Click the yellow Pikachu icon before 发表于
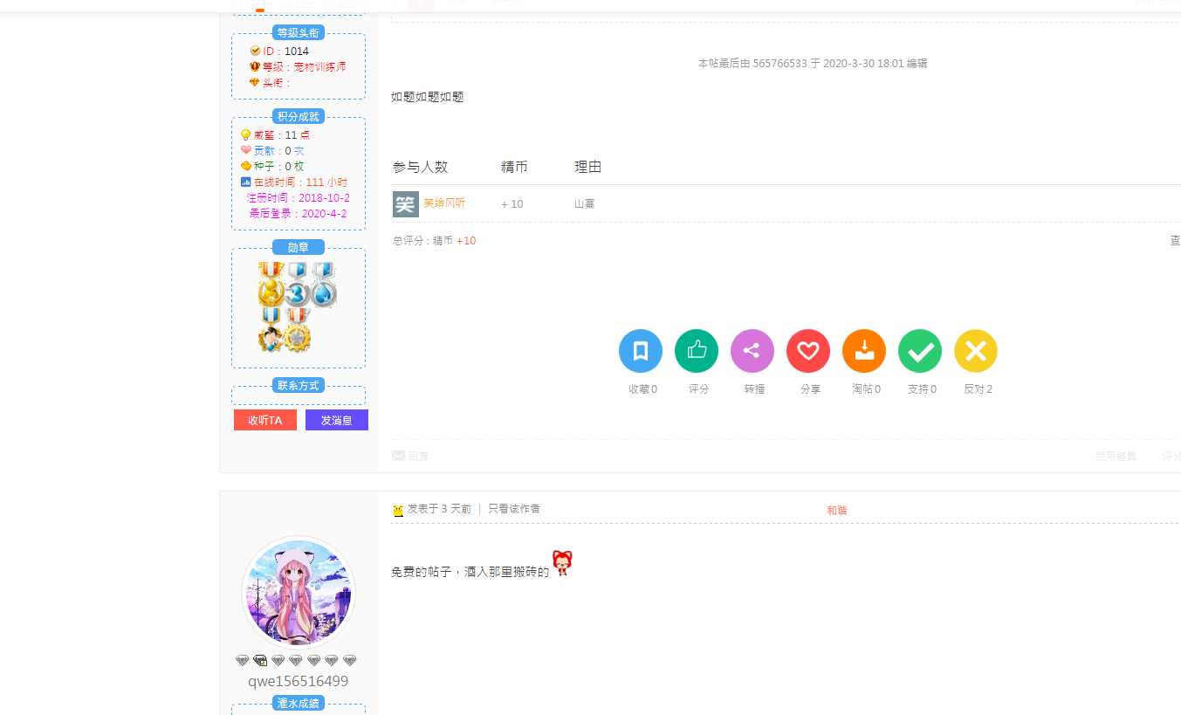The height and width of the screenshot is (715, 1181). click(x=398, y=510)
